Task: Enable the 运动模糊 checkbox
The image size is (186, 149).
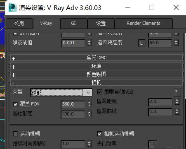Action: (x=15, y=134)
